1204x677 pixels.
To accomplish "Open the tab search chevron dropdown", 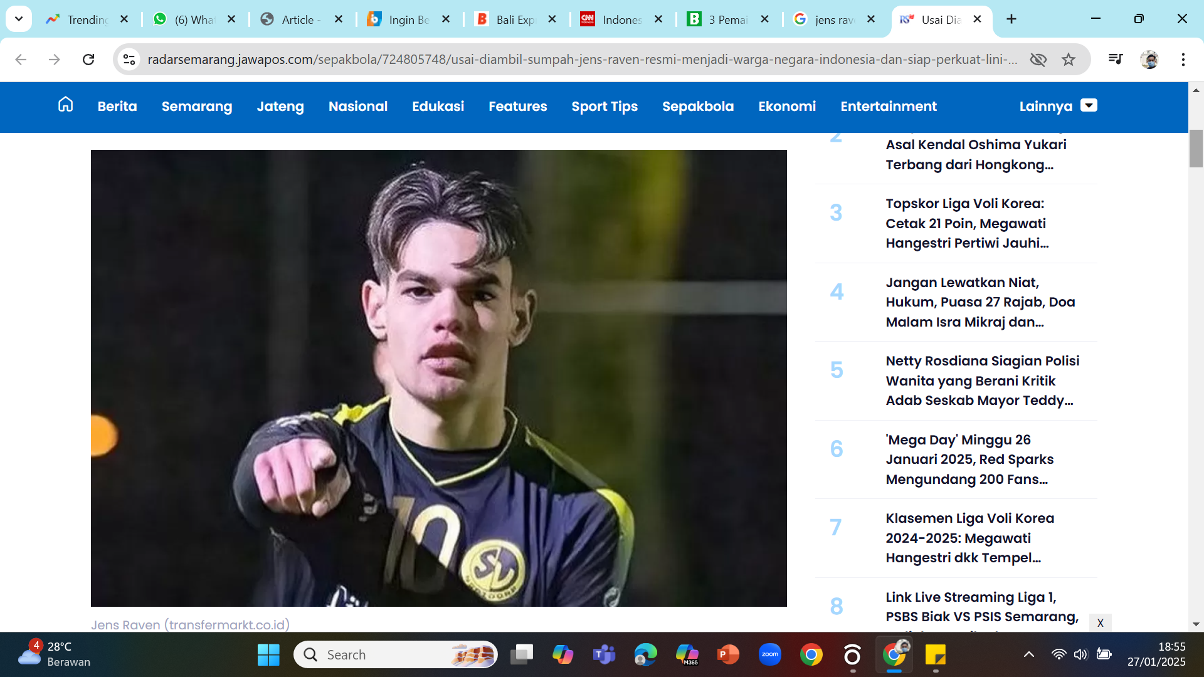I will click(x=19, y=19).
